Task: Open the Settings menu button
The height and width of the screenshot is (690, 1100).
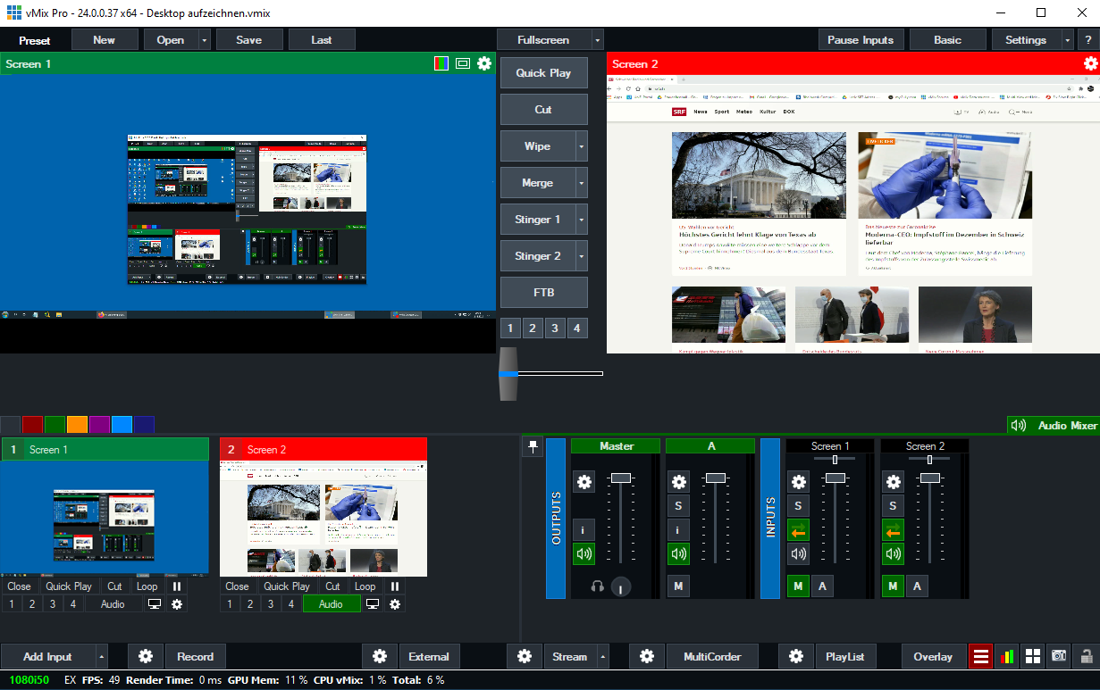Action: 1025,40
